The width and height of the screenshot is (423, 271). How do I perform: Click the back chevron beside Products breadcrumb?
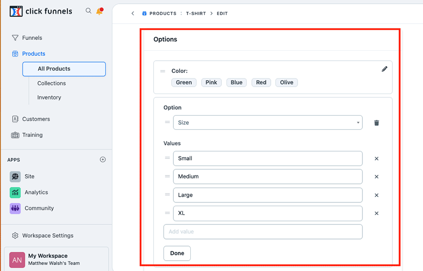coord(133,13)
